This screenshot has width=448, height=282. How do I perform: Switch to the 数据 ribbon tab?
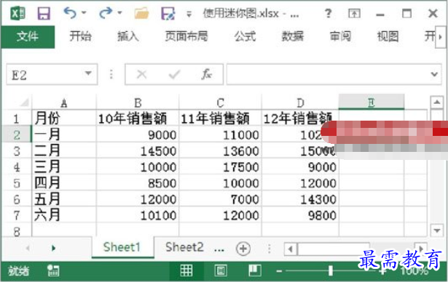pos(293,36)
